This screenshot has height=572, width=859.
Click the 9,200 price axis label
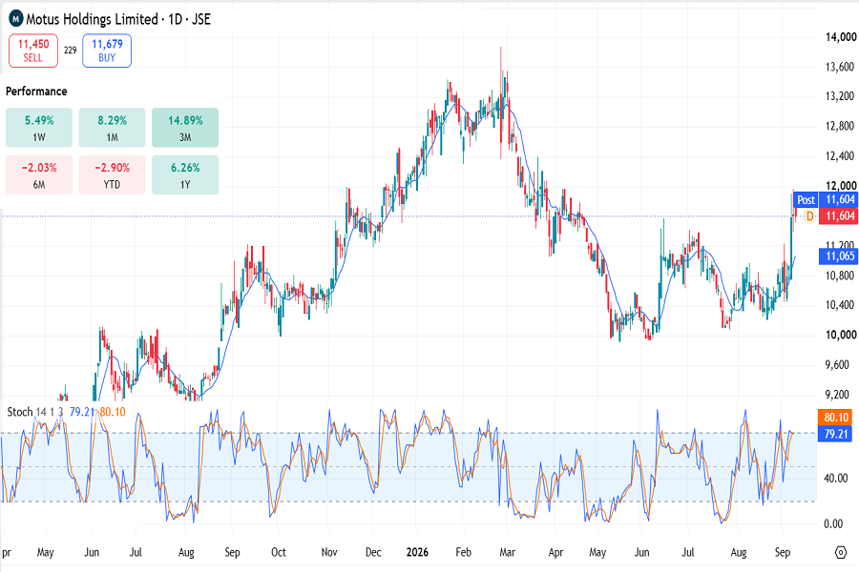click(840, 395)
